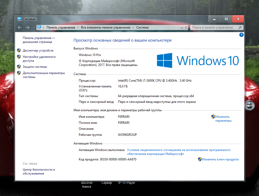Click desktop shortcut labeled IP-TV Player
The height and width of the screenshot is (196, 259).
tap(127, 183)
